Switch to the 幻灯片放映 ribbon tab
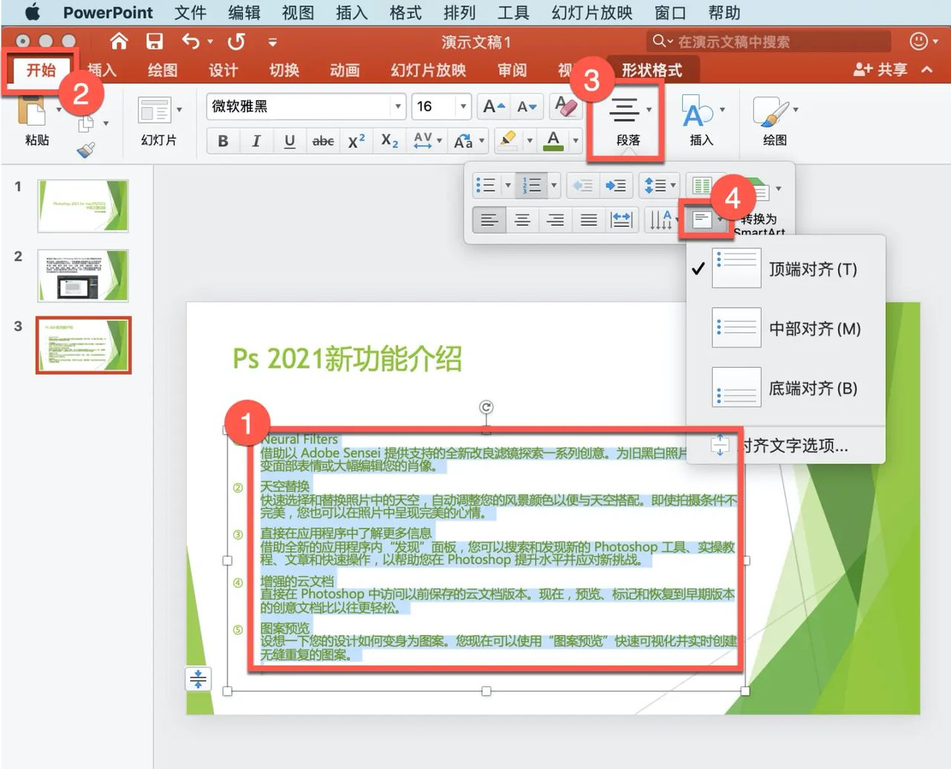Screen dimensions: 951x769 (x=429, y=70)
